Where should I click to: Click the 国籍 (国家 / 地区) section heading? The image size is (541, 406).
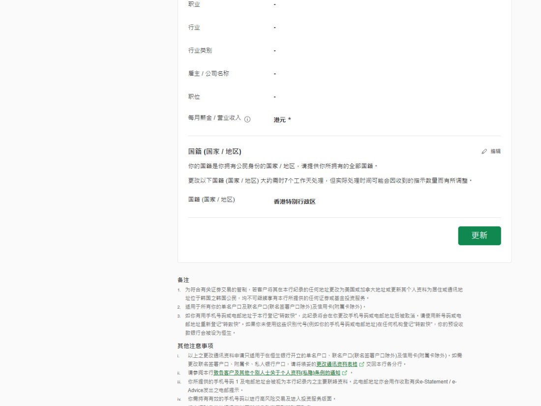click(214, 151)
